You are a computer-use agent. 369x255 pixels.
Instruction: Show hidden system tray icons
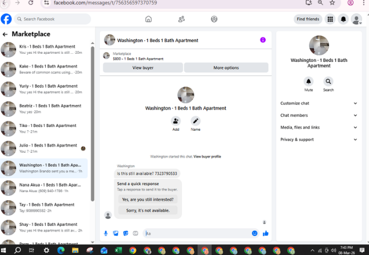click(x=312, y=250)
